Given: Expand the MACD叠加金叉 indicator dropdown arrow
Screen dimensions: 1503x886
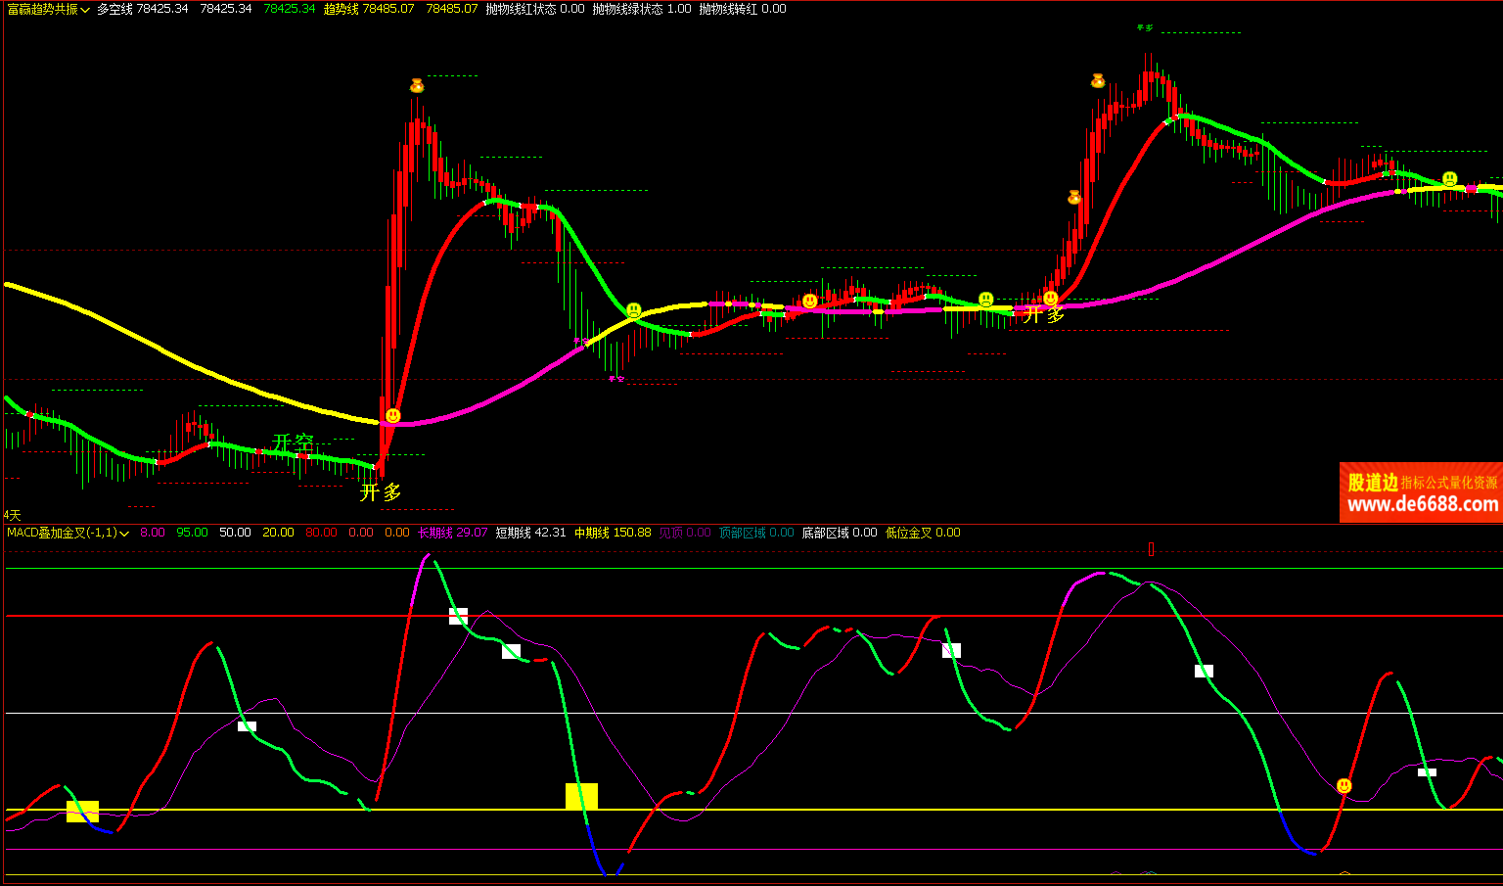Looking at the screenshot, I should [x=124, y=534].
